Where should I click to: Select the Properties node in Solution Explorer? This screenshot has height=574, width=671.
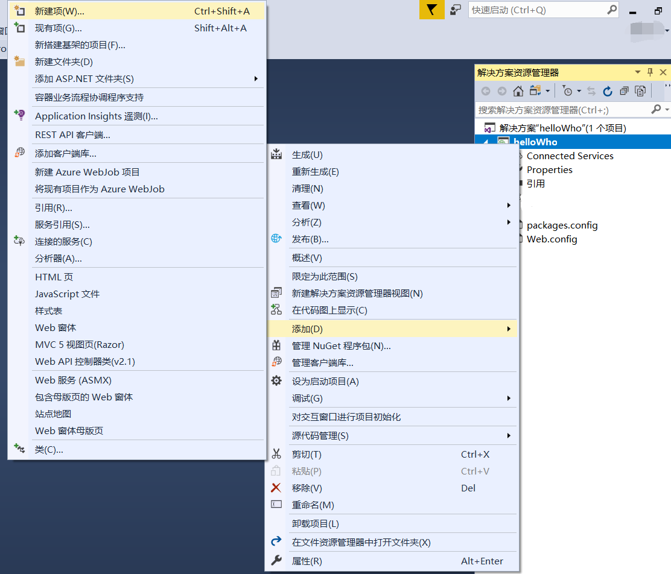click(x=550, y=170)
